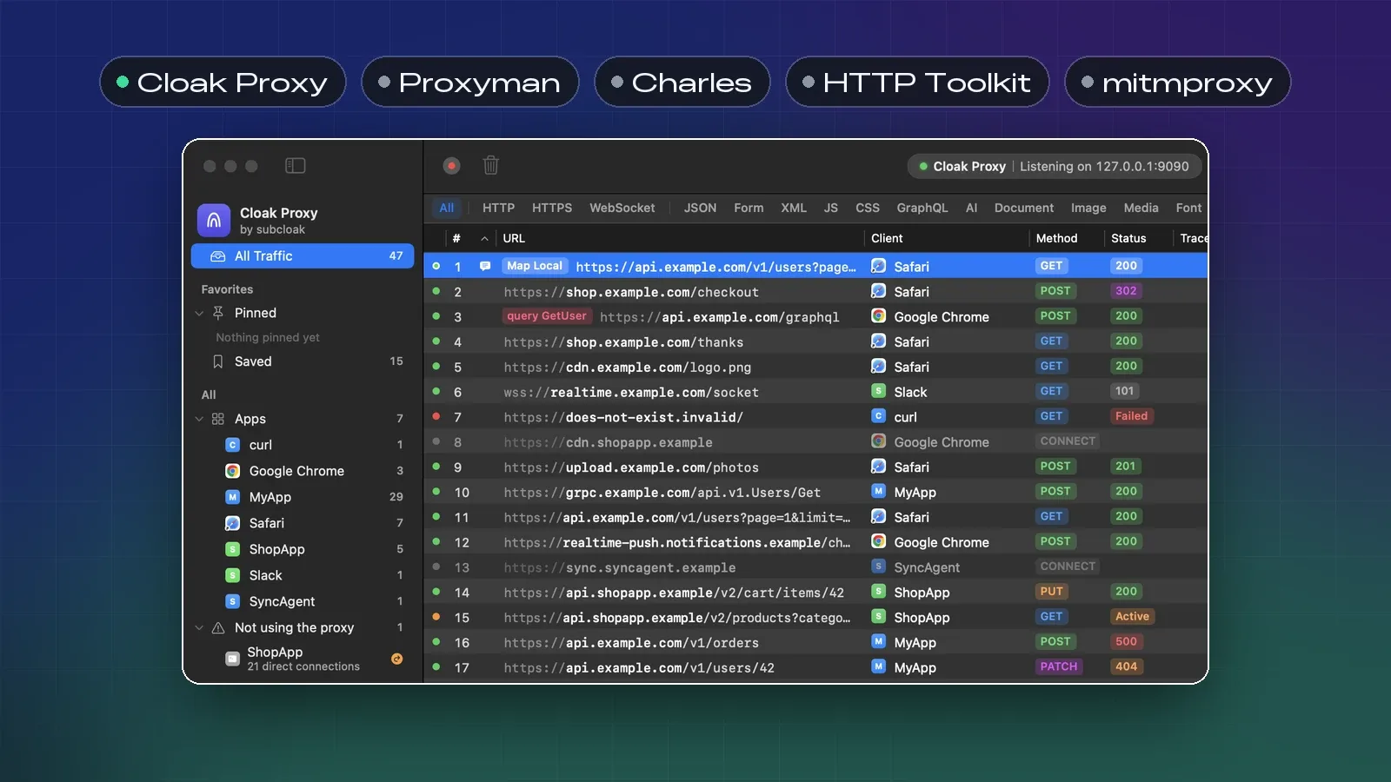Select the mitmproxy comparison pill

[x=1178, y=82]
